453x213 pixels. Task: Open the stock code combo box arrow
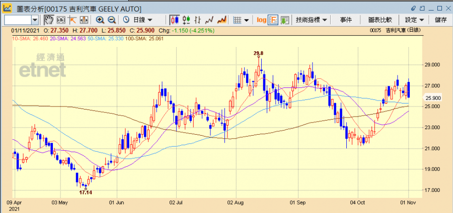tap(35, 20)
